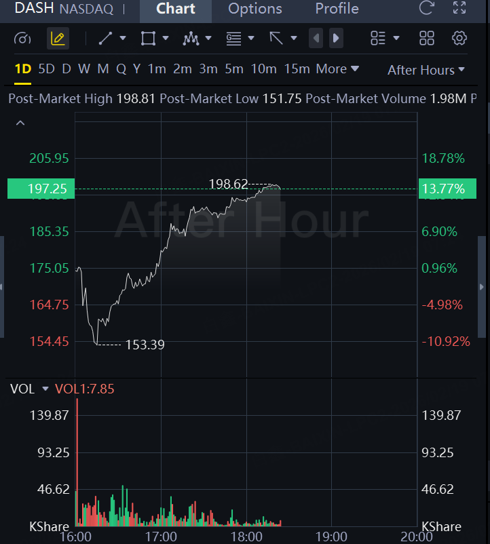The height and width of the screenshot is (544, 490).
Task: Click the 205.95 price axis label
Action: (50, 159)
